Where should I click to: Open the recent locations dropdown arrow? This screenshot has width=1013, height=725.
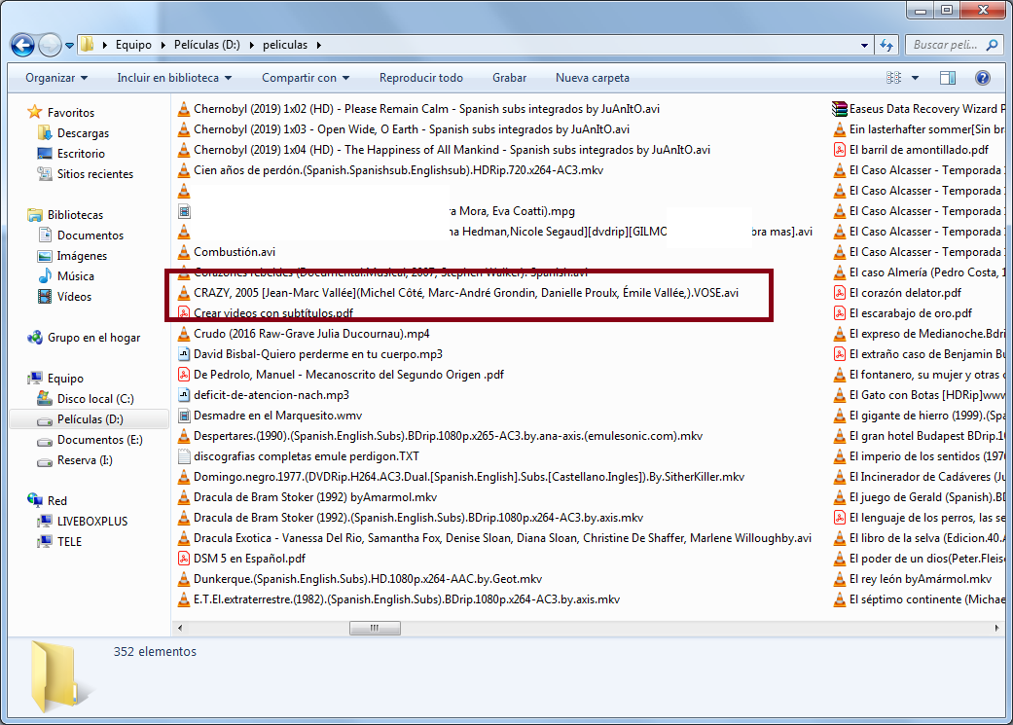click(69, 46)
